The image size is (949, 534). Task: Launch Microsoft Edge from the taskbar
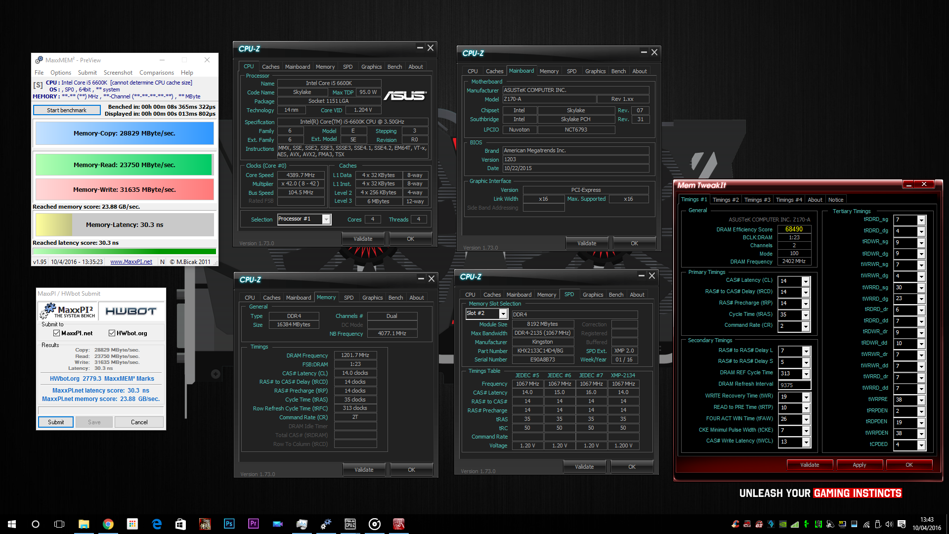157,524
